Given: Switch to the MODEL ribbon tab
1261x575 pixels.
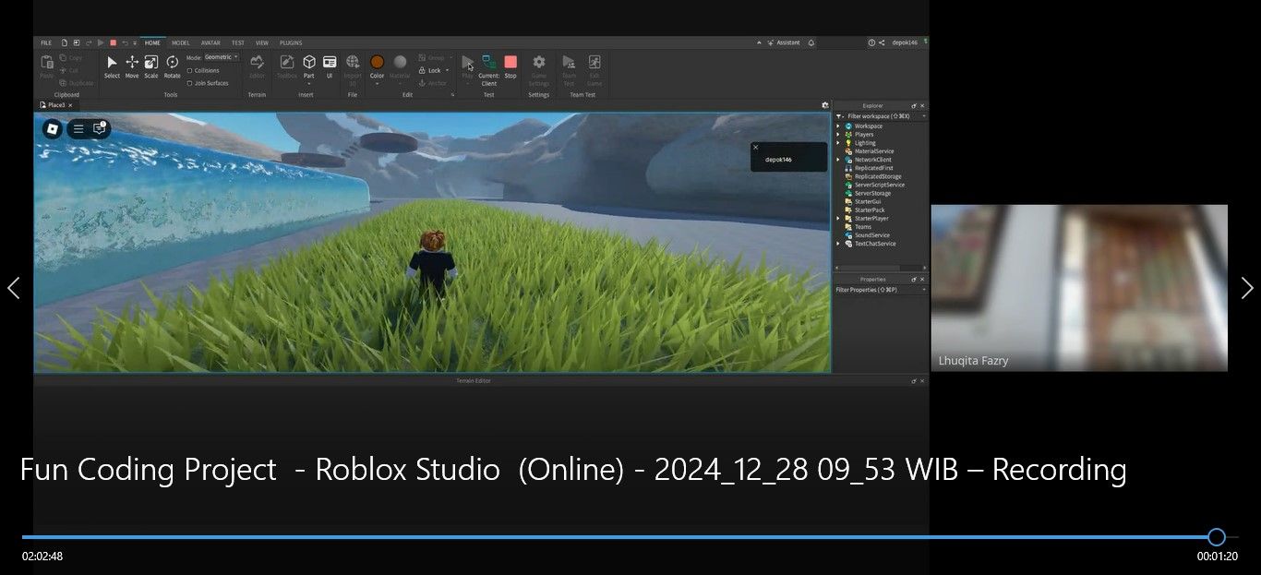Looking at the screenshot, I should (x=181, y=42).
